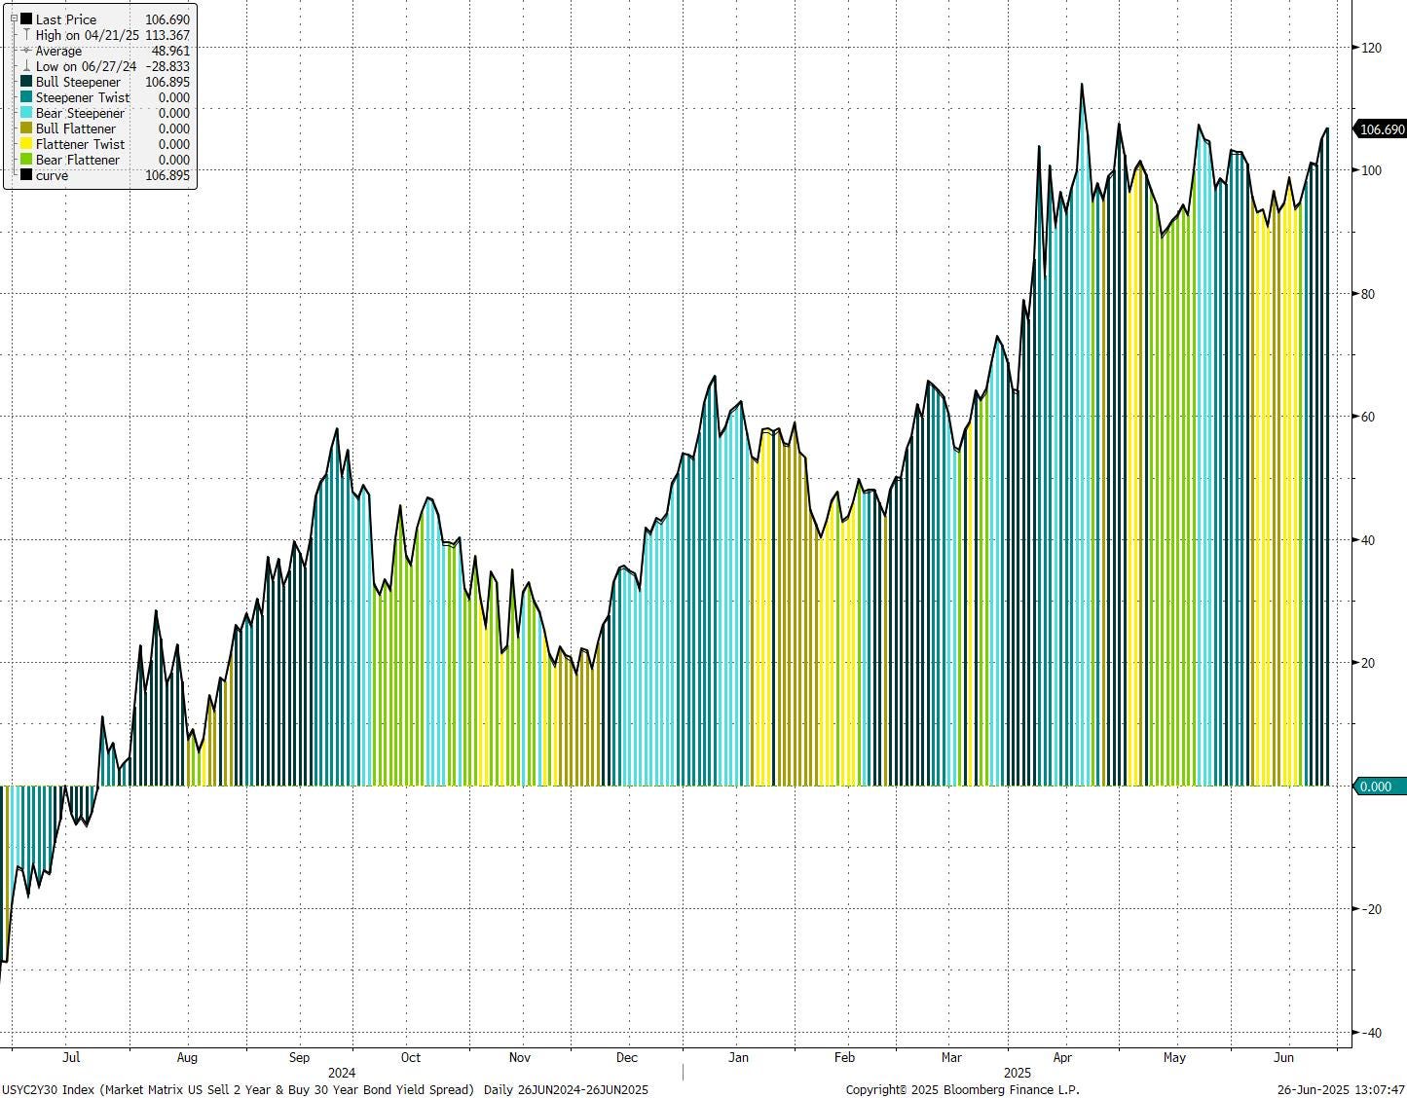Image resolution: width=1407 pixels, height=1098 pixels.
Task: Click the May label on time axis
Action: pos(1174,1057)
